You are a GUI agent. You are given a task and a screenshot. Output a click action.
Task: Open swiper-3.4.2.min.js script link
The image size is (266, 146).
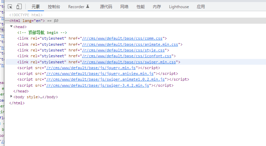98,85
